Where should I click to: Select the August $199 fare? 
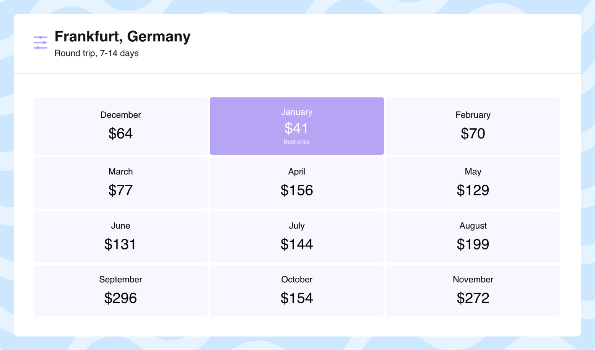[473, 236]
